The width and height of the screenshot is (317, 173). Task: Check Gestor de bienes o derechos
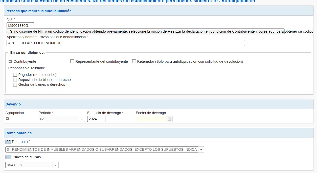tap(15, 85)
